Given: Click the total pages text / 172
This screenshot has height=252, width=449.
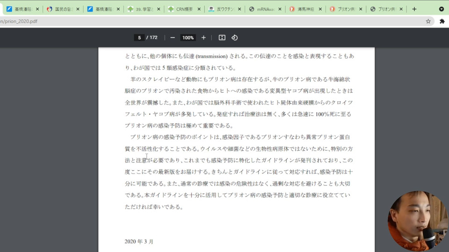Looking at the screenshot, I should point(152,37).
